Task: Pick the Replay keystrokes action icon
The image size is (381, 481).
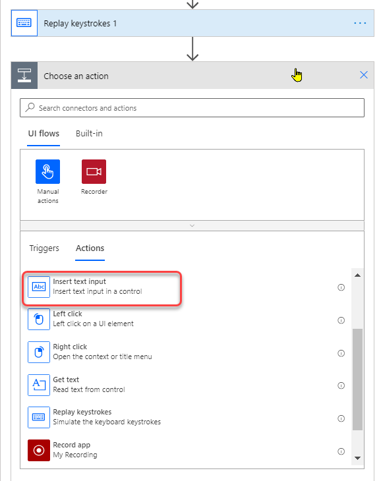Action: click(39, 417)
